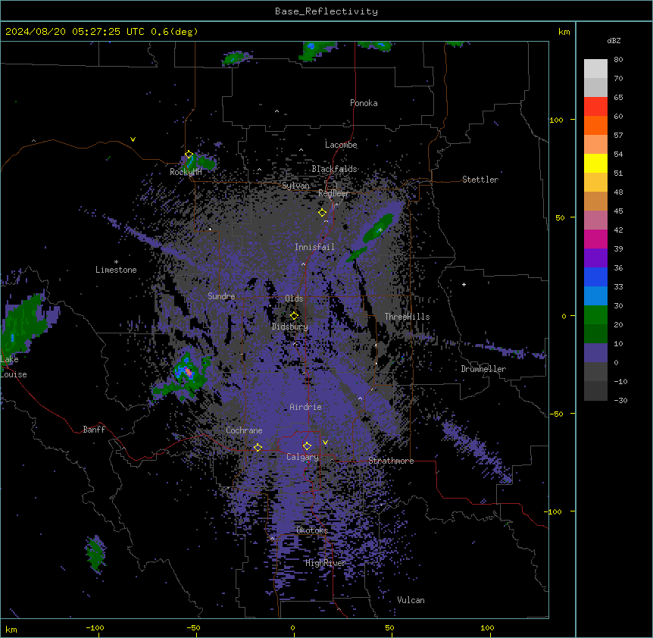
Task: Click the 60 dBZ orange color swatch
Action: (595, 125)
